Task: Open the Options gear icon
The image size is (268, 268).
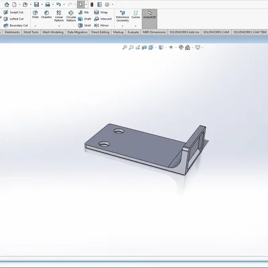Action: tap(107, 4)
